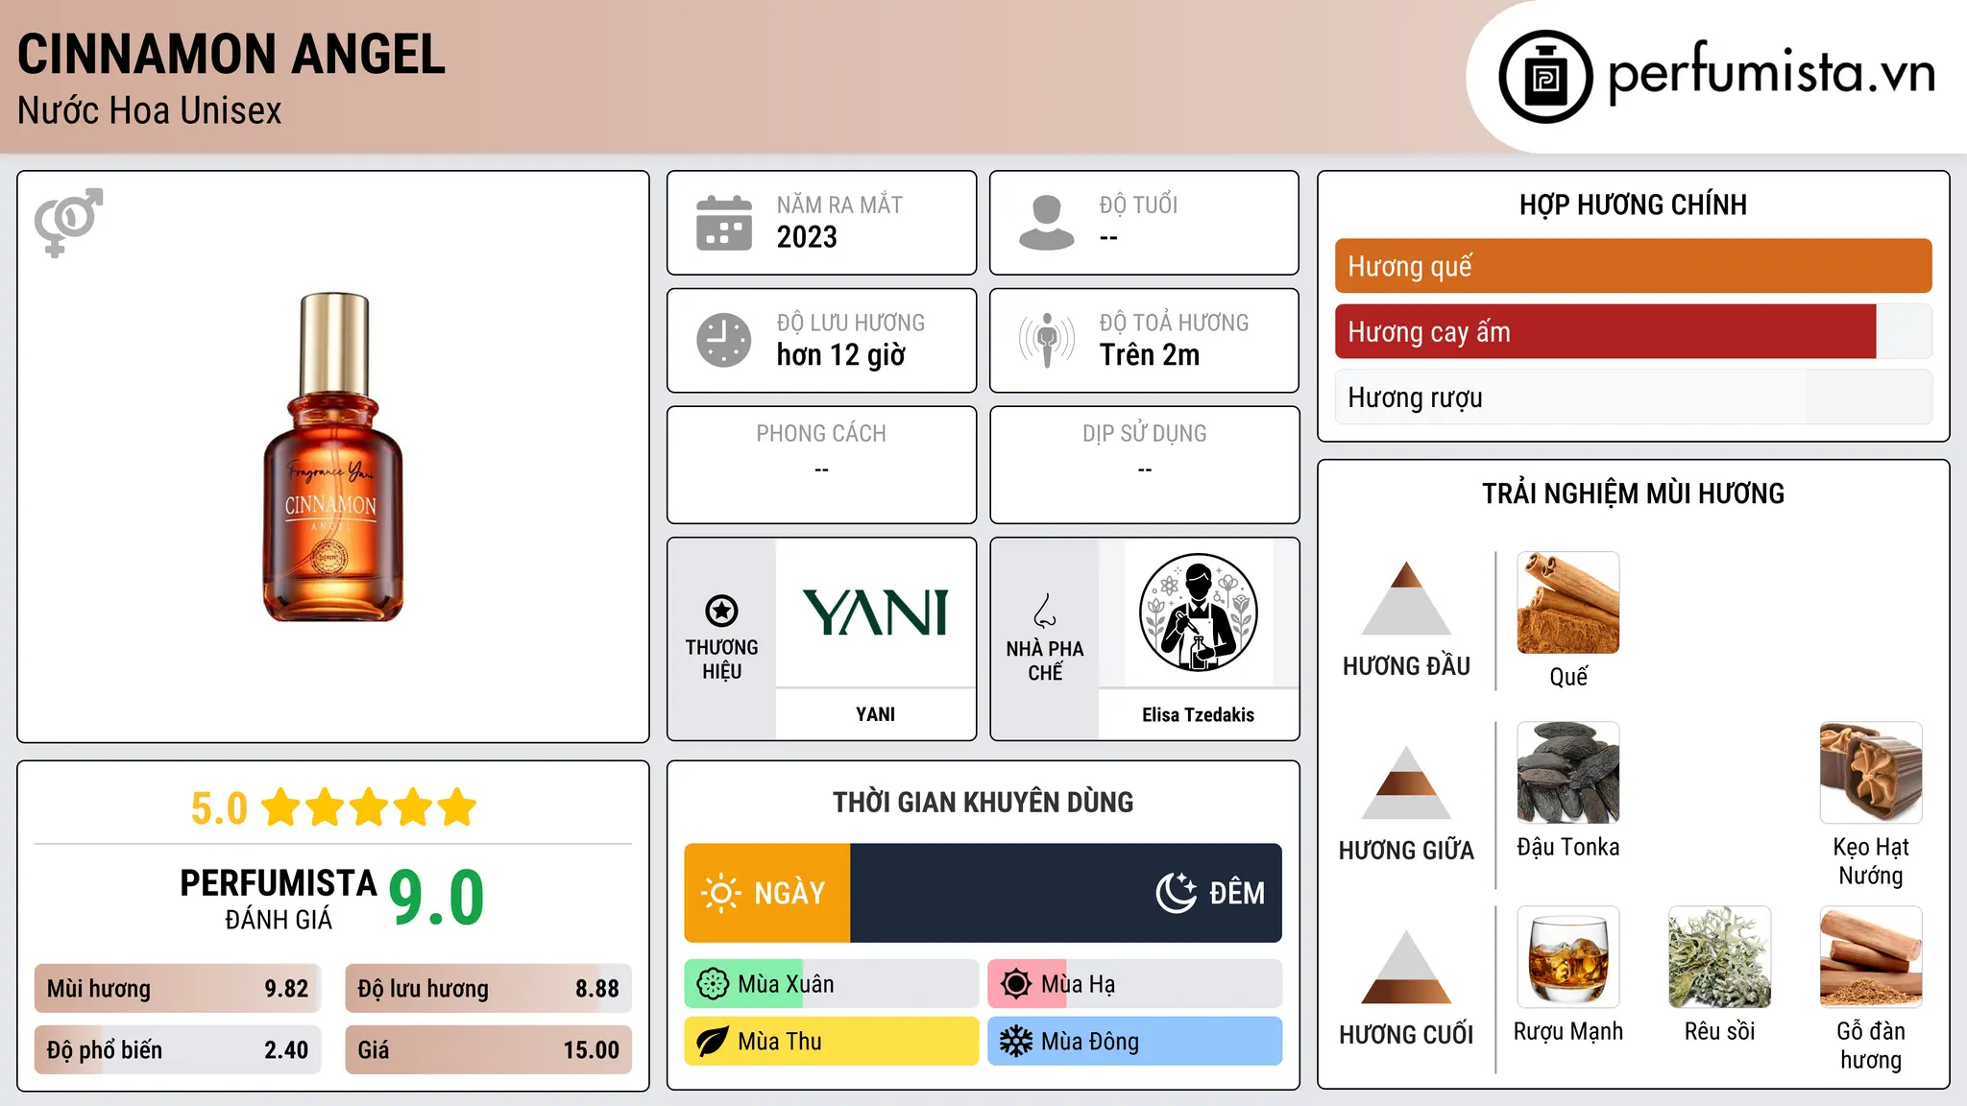
Task: Select the pyramid icon above Hương Đầu
Action: click(x=1407, y=598)
